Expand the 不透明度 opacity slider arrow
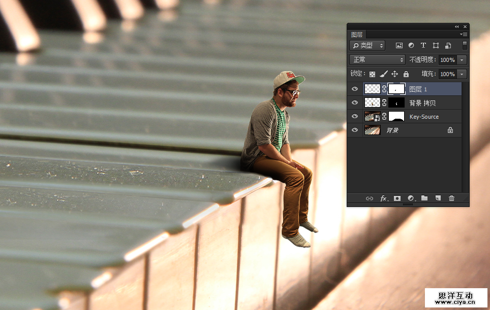 coord(462,60)
